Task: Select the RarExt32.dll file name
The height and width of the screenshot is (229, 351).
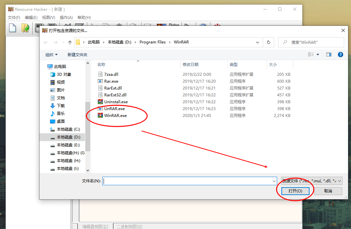Action: (115, 95)
